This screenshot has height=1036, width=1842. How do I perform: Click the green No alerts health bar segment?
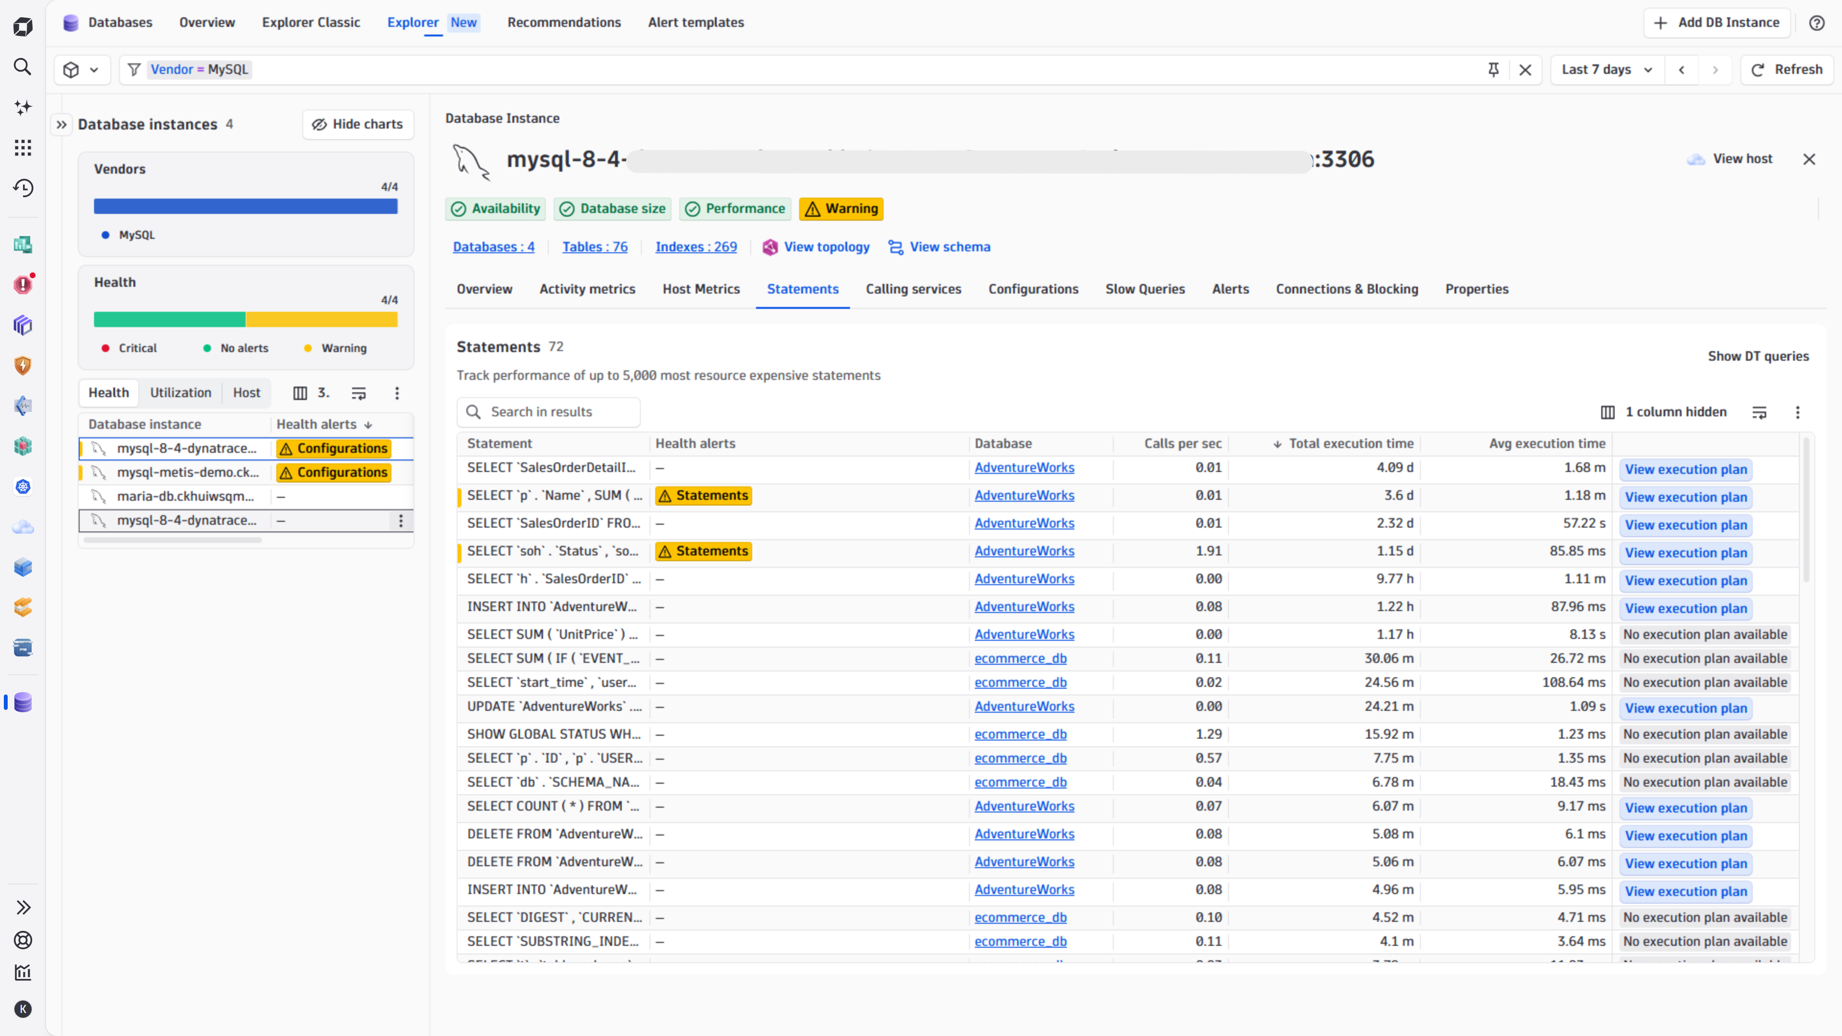coord(169,319)
